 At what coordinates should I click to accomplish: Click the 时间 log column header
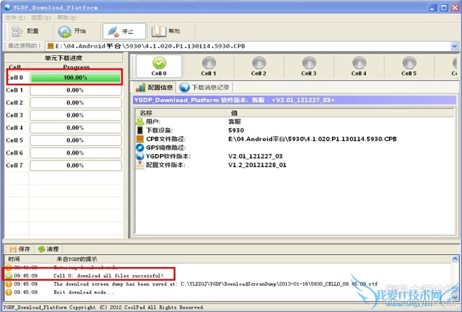pos(28,259)
